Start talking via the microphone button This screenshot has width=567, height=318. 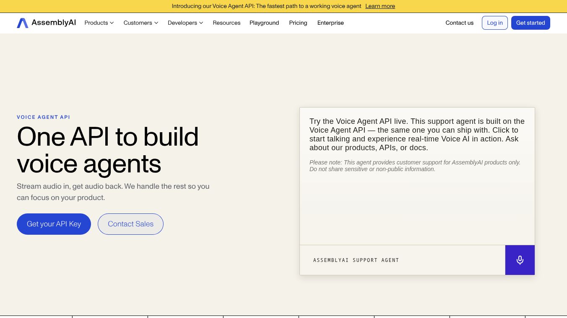pos(520,260)
